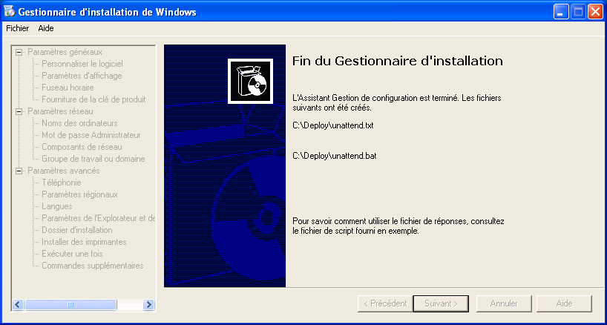Image resolution: width=607 pixels, height=325 pixels.
Task: Close the Gestionnaire d'installation window
Action: pyautogui.click(x=595, y=12)
